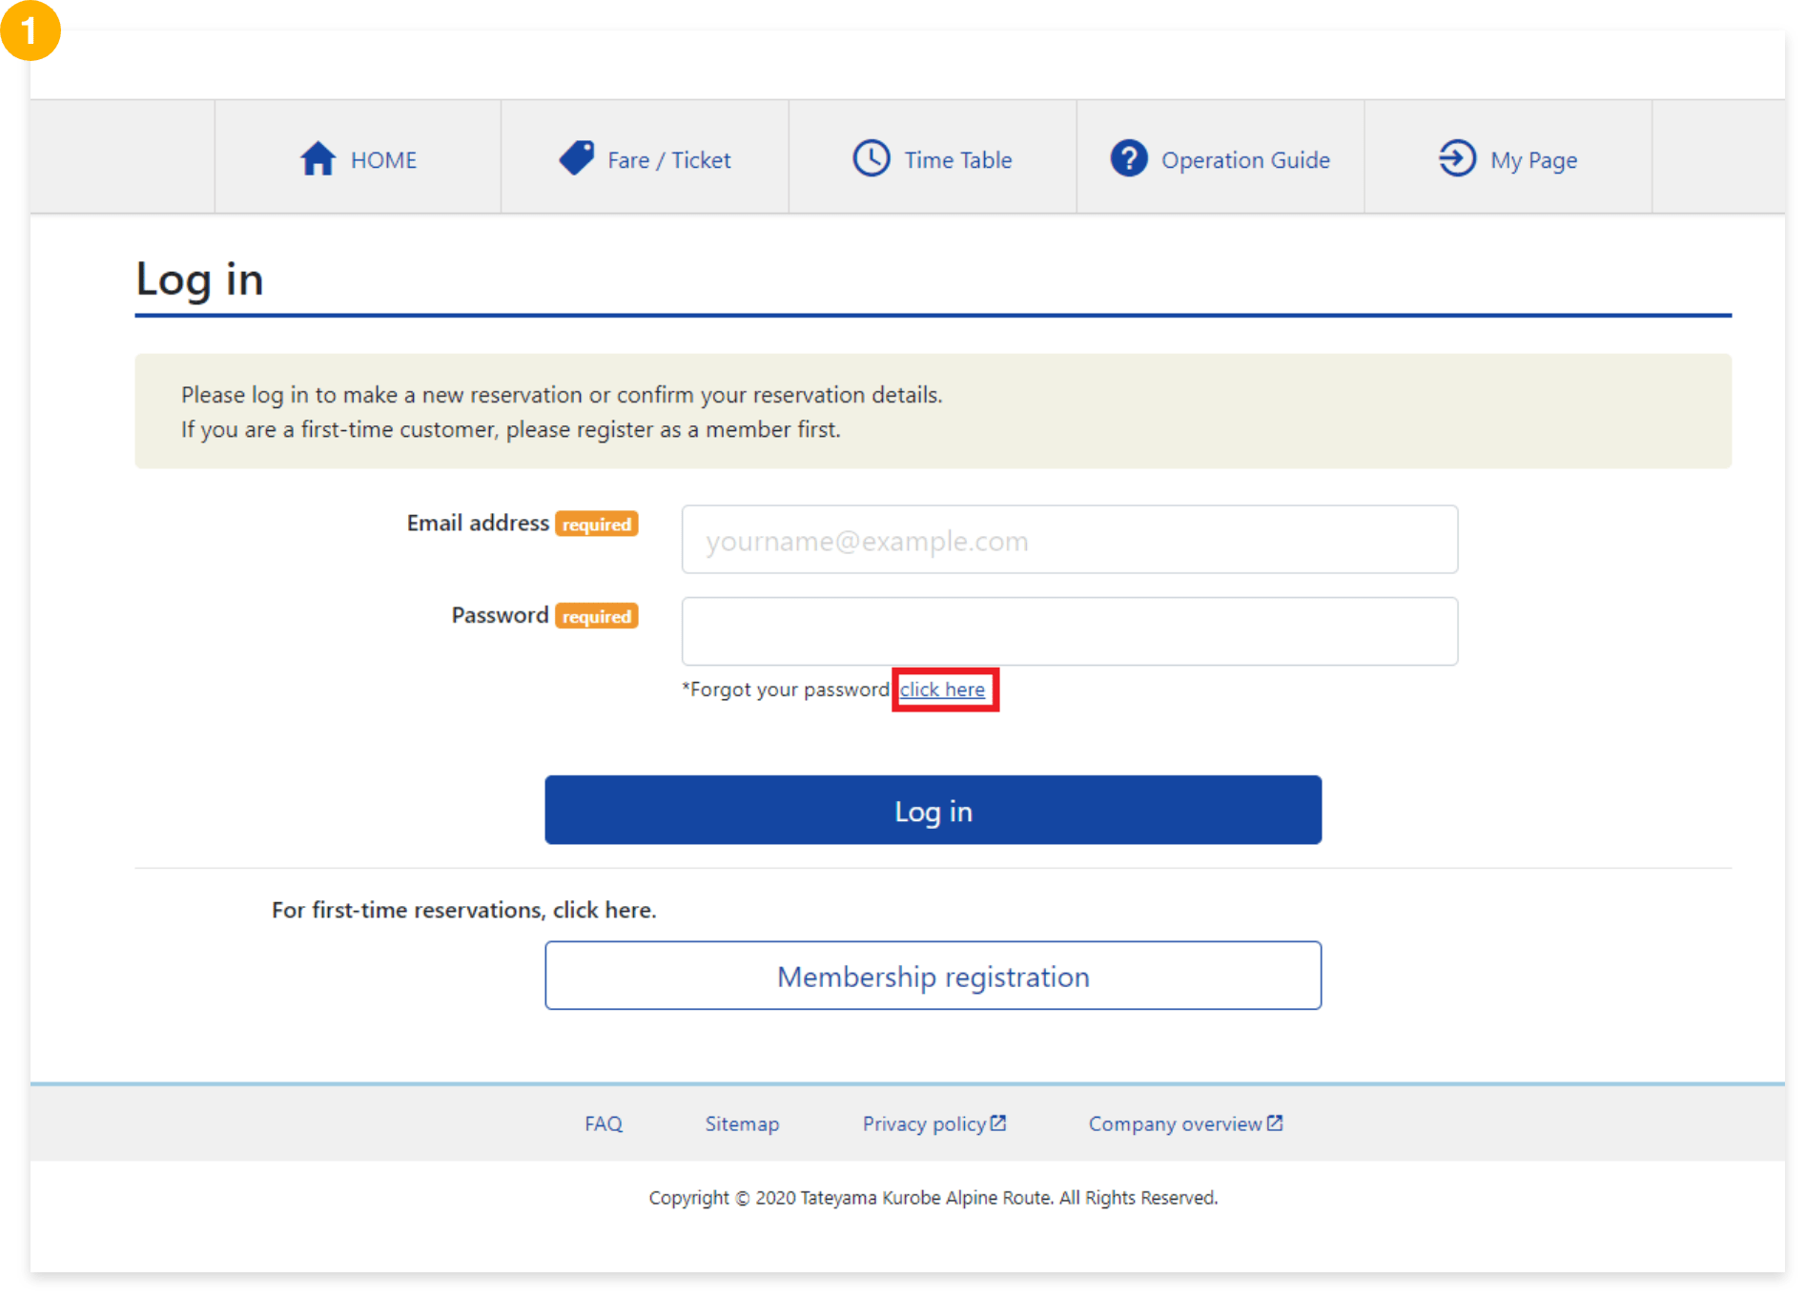Select Operation Guide in navigation
Image resolution: width=1805 pixels, height=1298 pixels.
point(1220,157)
